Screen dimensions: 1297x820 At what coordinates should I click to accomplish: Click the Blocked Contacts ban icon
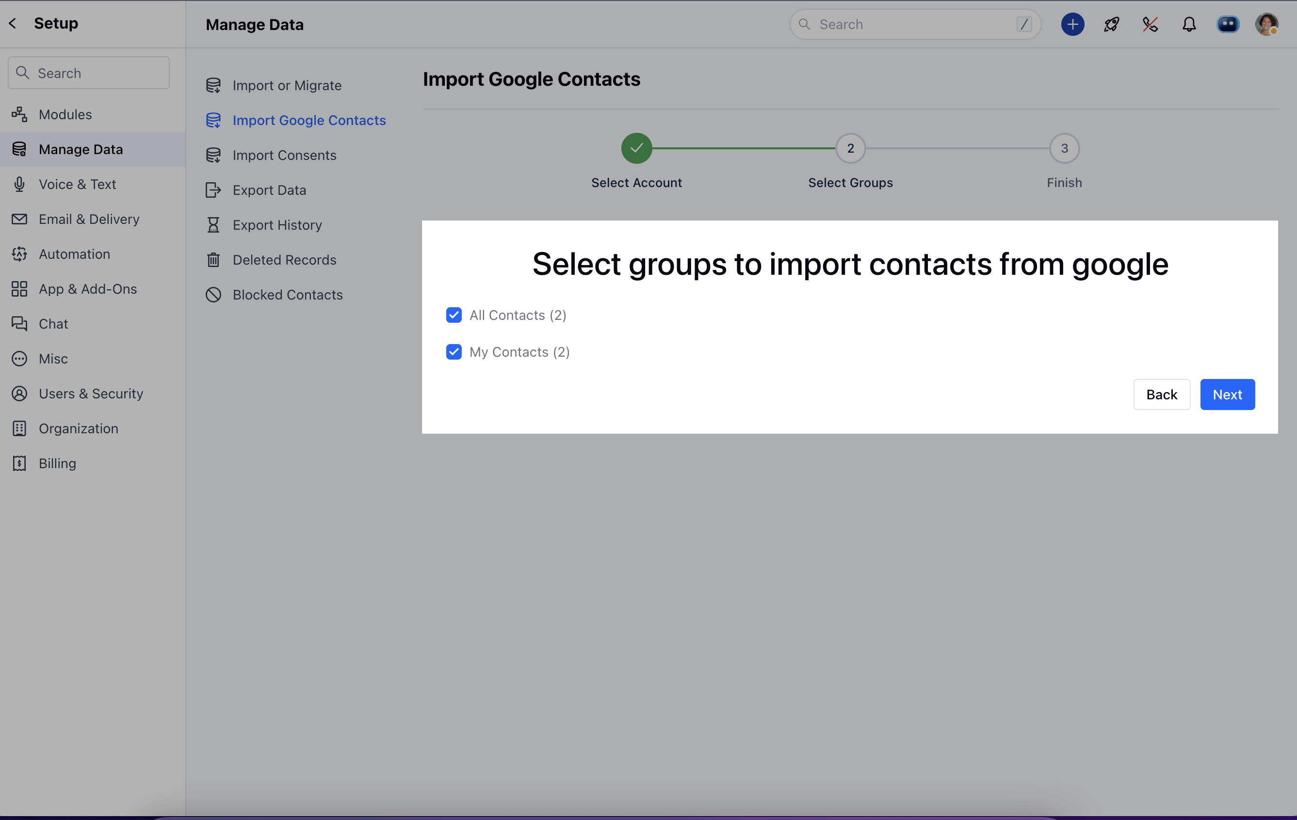click(x=213, y=295)
